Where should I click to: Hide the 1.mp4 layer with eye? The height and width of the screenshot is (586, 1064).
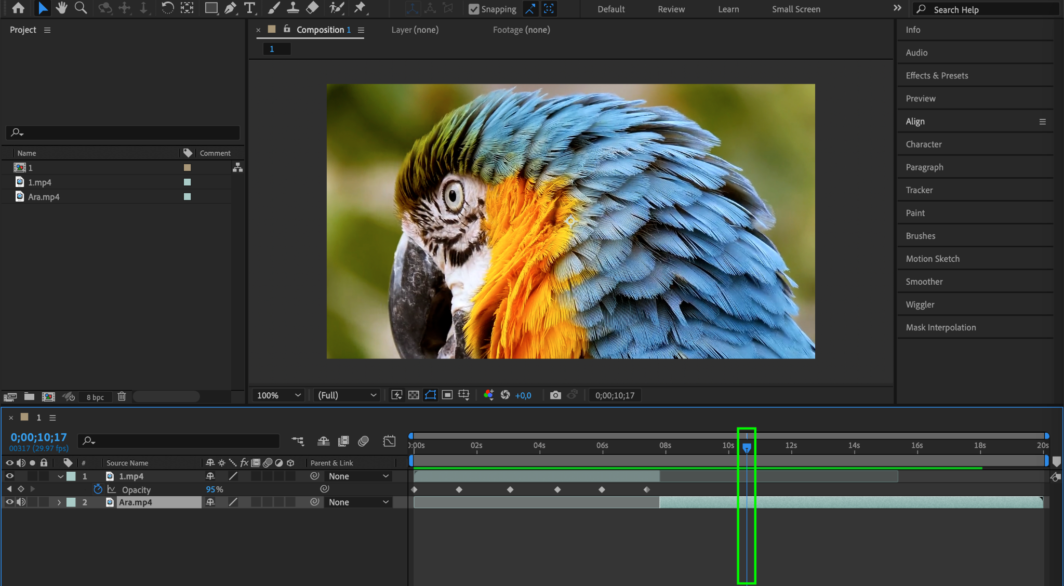[9, 476]
